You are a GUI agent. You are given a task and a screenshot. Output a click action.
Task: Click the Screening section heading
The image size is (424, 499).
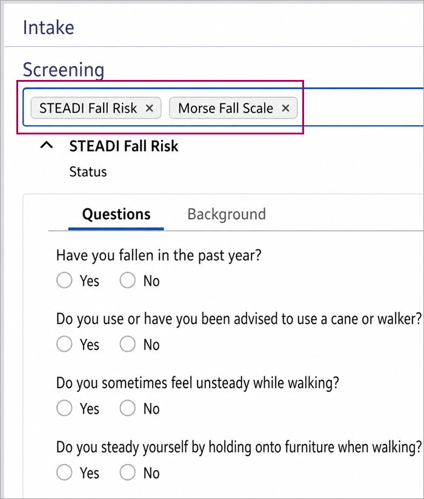pyautogui.click(x=64, y=70)
